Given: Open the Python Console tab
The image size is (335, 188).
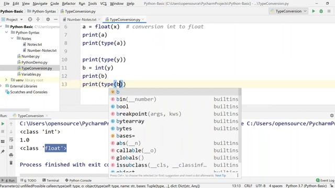Looking at the screenshot, I should coord(78,180).
